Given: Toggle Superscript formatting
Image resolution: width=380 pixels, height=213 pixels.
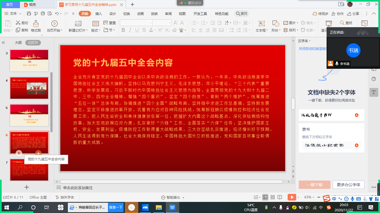Looking at the screenshot, I should (x=161, y=30).
